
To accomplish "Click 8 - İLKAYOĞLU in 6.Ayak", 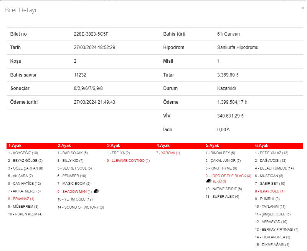I will click(x=270, y=191).
